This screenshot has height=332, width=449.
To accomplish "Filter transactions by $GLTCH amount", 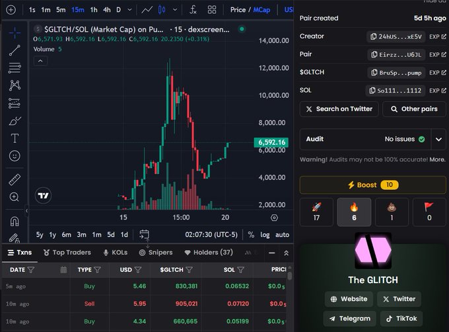I will (x=190, y=270).
